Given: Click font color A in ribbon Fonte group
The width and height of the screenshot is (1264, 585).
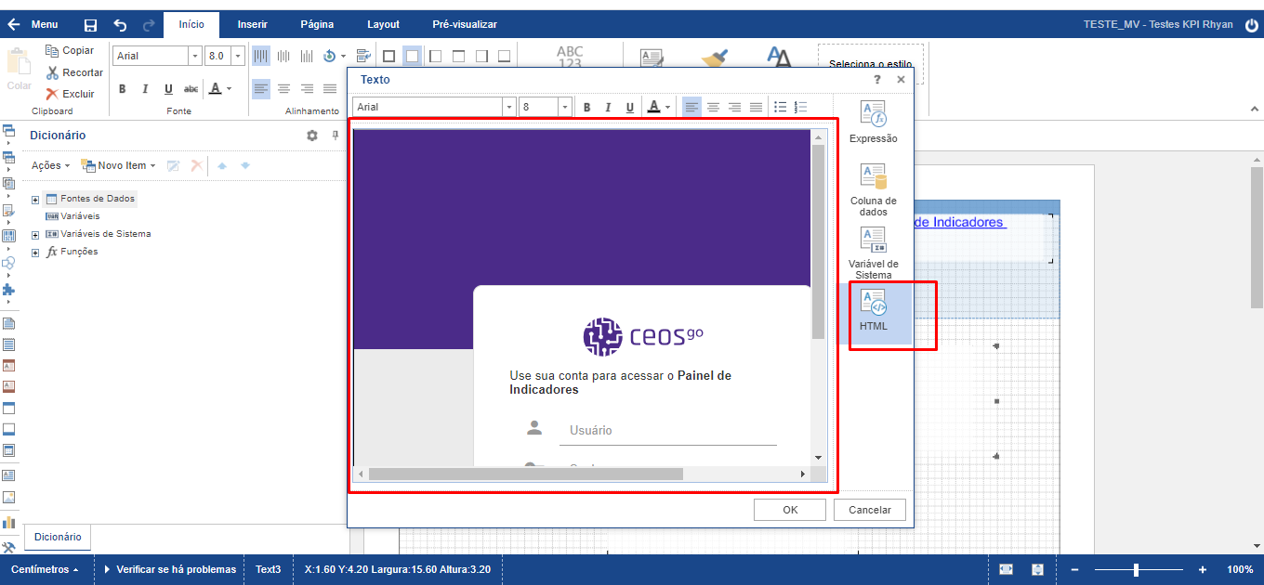Looking at the screenshot, I should pos(216,89).
